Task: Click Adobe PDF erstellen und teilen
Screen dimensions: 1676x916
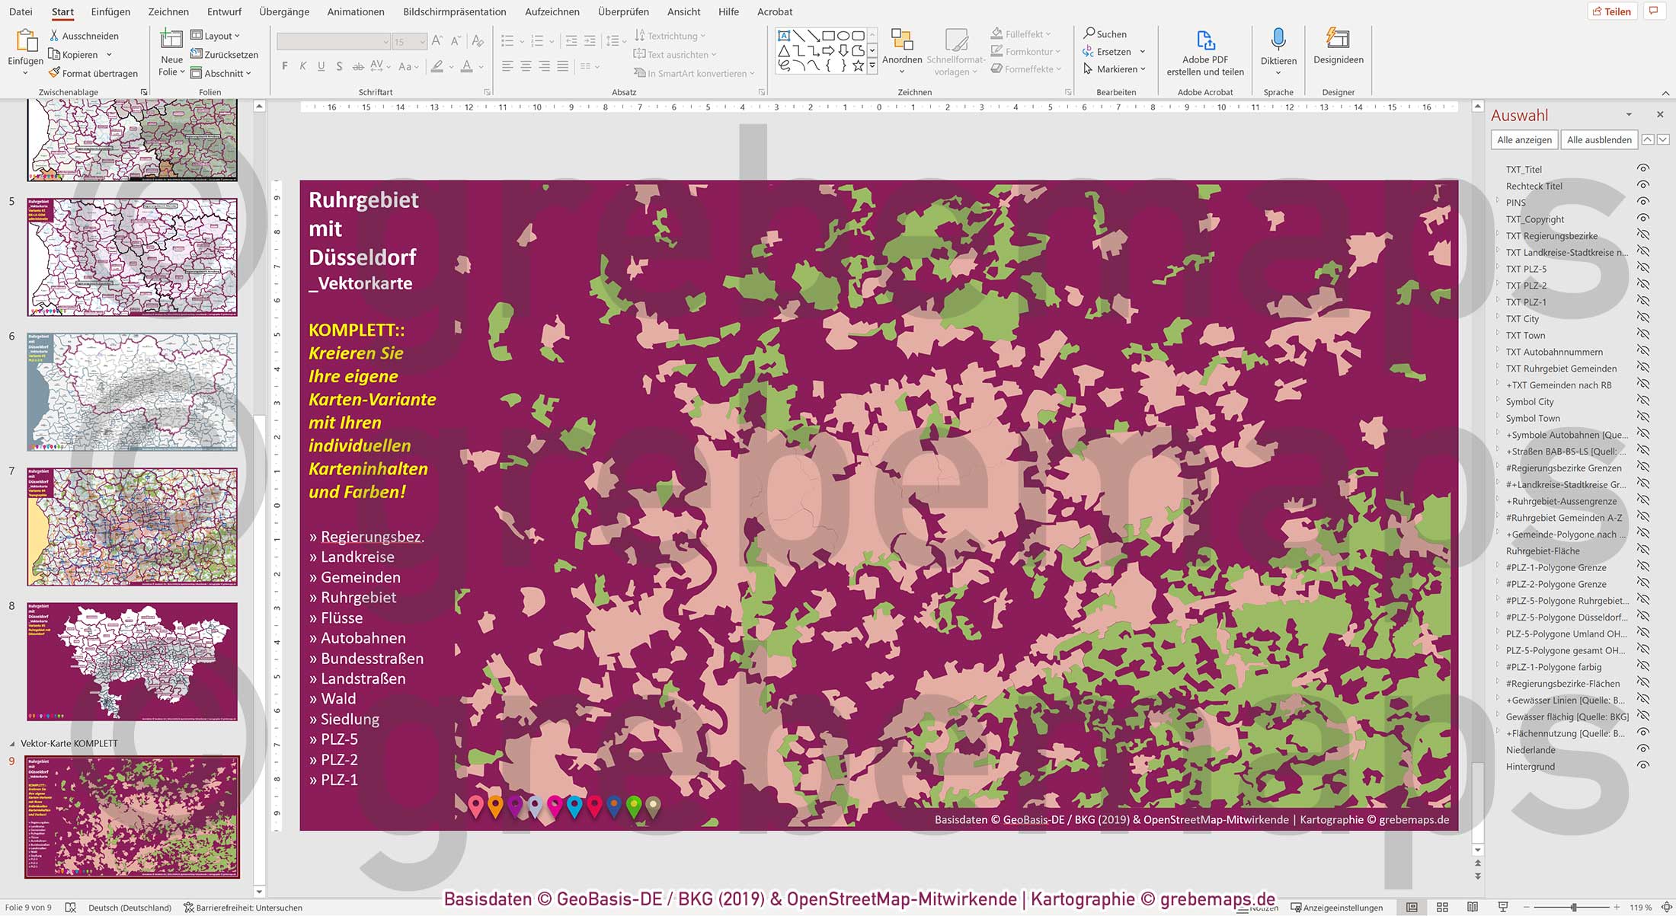Action: 1204,40
